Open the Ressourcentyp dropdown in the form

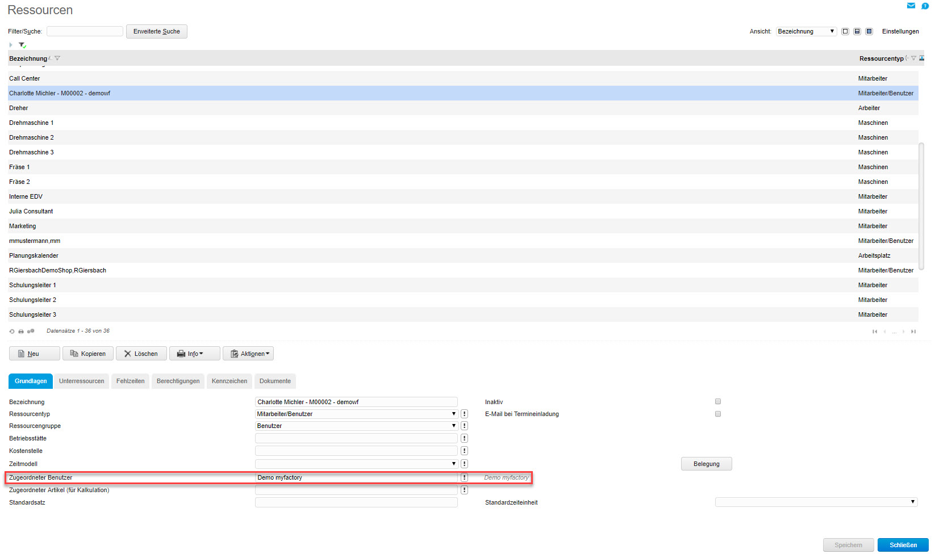(356, 414)
